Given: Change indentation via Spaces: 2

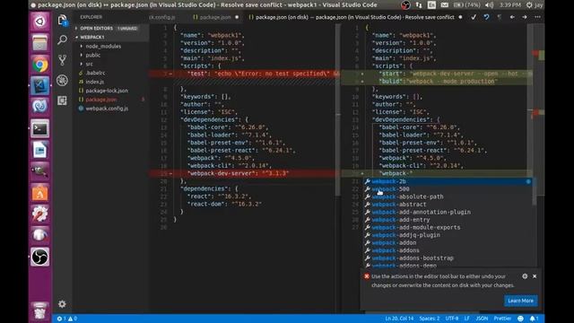Looking at the screenshot, I should point(430,319).
